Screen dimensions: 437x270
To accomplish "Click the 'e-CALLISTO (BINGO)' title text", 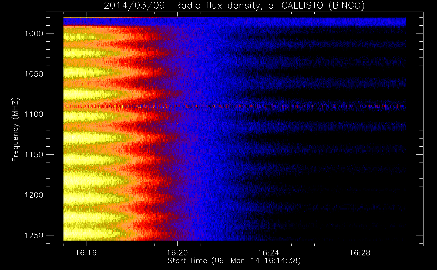I will [317, 6].
